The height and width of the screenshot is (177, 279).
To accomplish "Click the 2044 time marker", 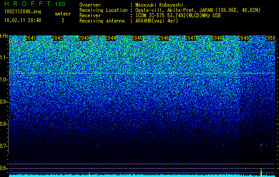I will 110,38.
